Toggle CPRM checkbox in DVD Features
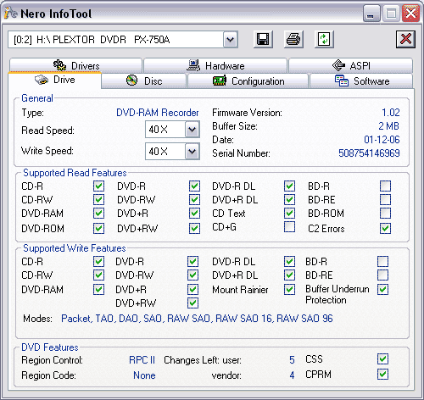 tap(382, 375)
